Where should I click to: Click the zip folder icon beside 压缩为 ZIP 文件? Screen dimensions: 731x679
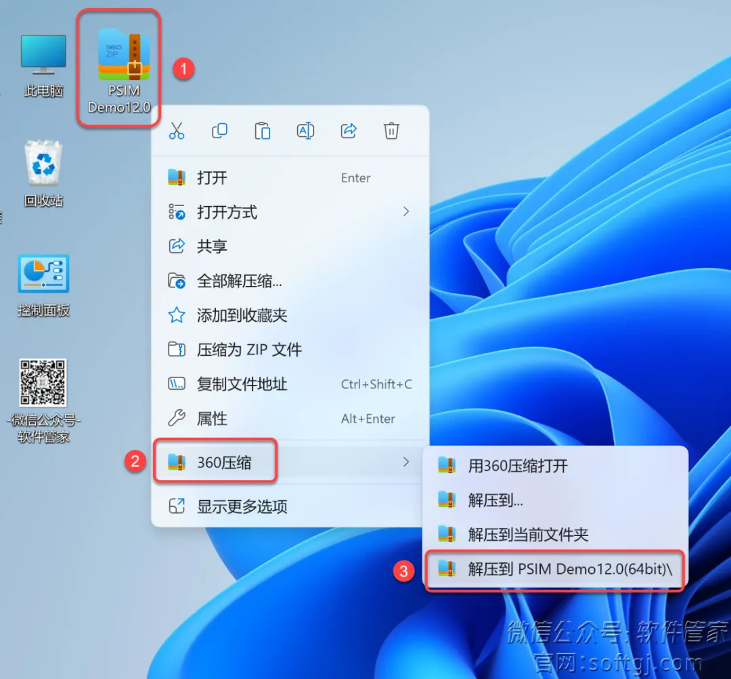(x=177, y=349)
